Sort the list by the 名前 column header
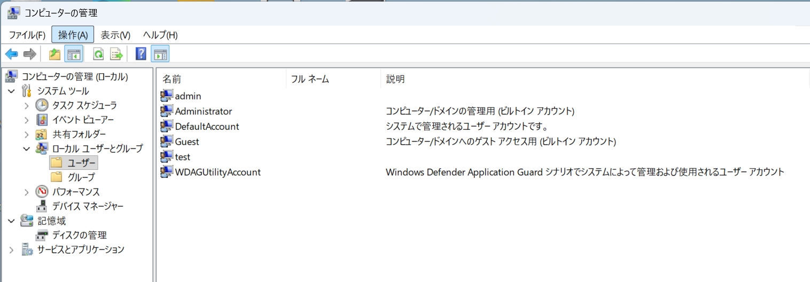The width and height of the screenshot is (810, 282). pos(172,79)
